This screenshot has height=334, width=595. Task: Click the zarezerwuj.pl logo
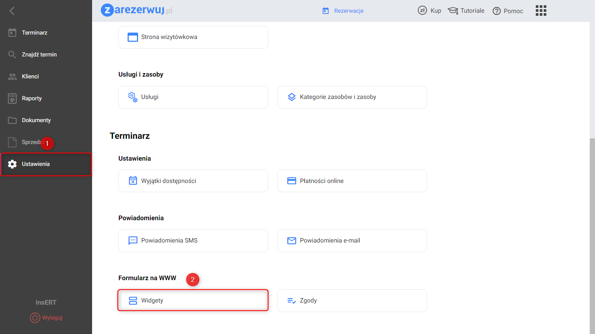pos(136,11)
